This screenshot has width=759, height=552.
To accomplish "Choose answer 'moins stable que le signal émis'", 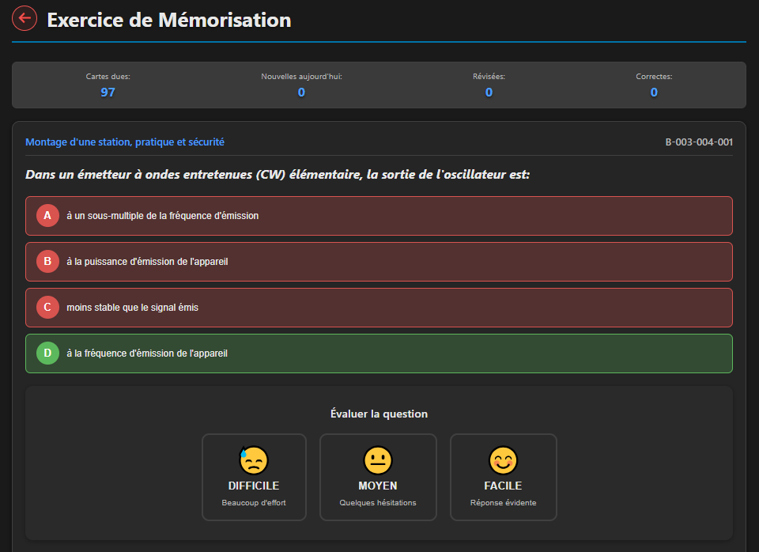I will pos(379,308).
